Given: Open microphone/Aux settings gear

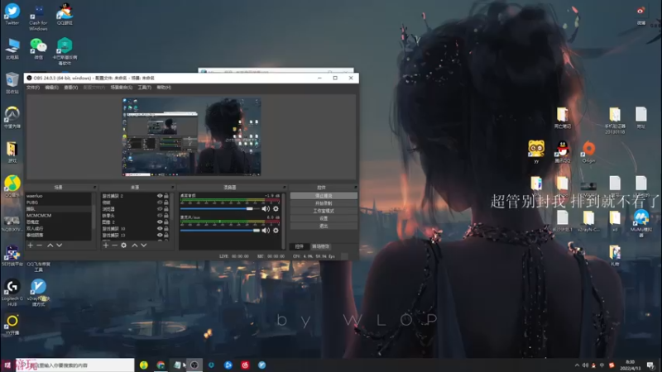Looking at the screenshot, I should [276, 231].
